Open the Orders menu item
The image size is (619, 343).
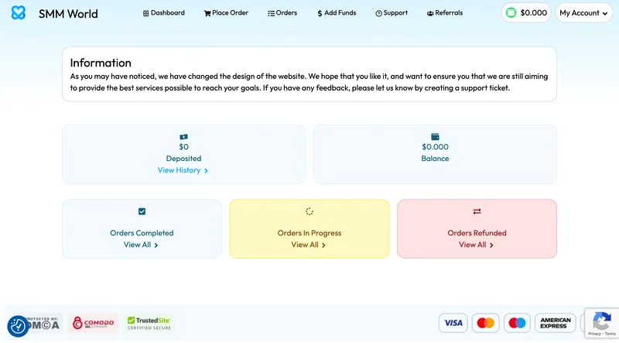[x=282, y=13]
